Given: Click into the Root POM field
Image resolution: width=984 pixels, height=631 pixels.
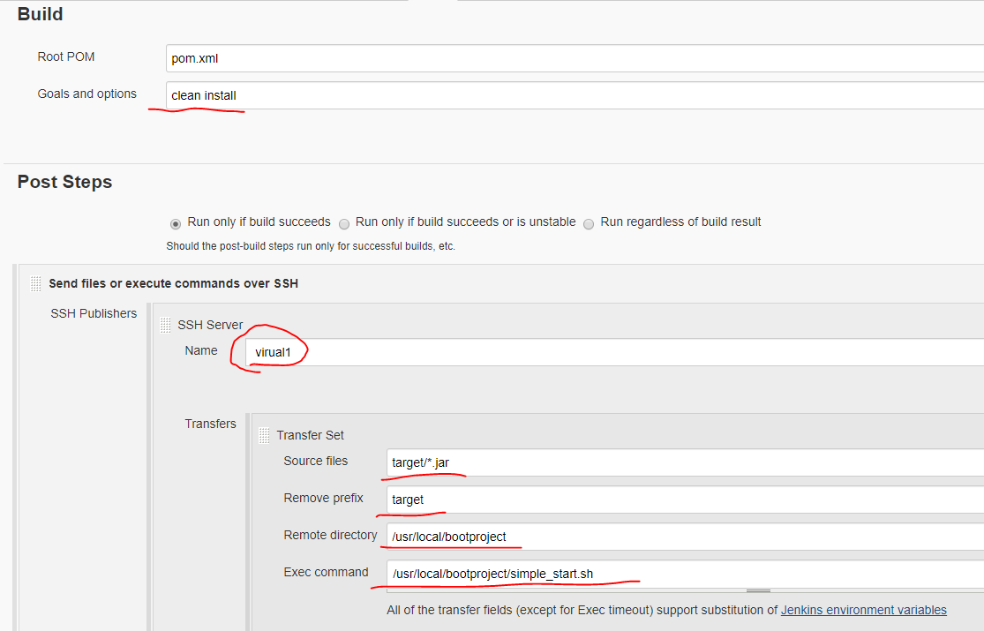Looking at the screenshot, I should [x=574, y=58].
